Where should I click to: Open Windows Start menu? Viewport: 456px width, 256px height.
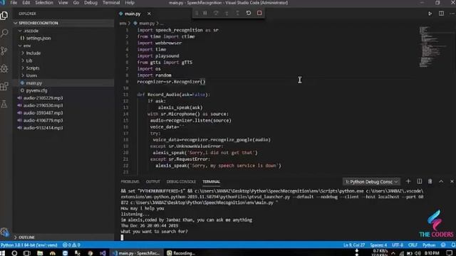(3, 253)
